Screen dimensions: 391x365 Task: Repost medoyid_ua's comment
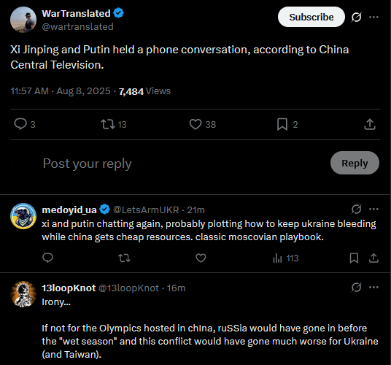click(x=124, y=258)
